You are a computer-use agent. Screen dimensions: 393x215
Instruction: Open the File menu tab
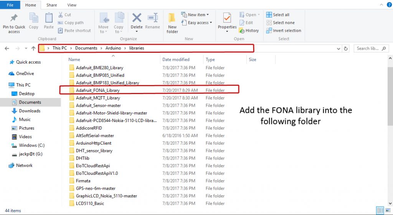click(10, 5)
